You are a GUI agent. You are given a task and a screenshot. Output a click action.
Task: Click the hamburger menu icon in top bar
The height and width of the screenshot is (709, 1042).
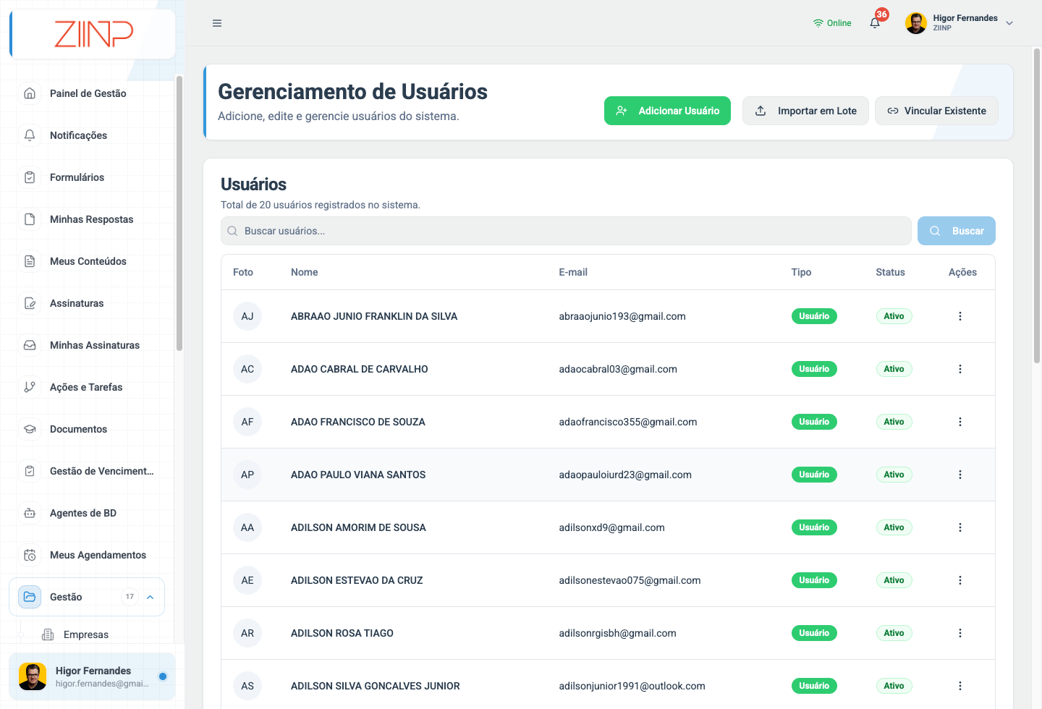pyautogui.click(x=217, y=23)
